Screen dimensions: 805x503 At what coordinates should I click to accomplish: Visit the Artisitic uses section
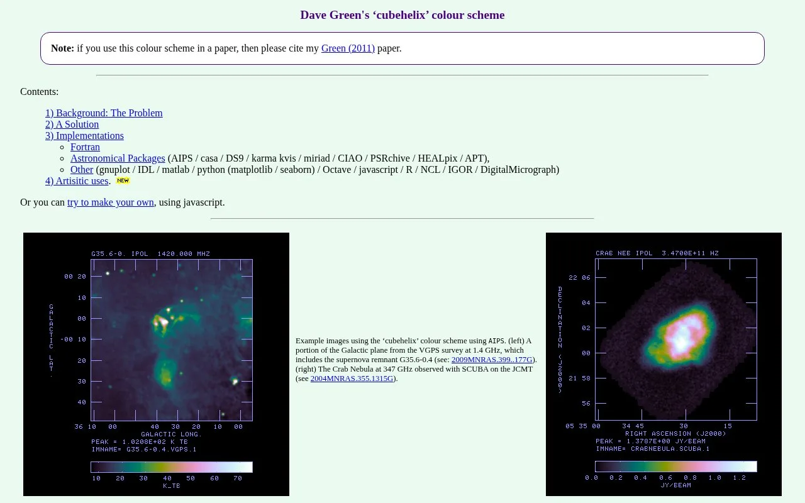[x=77, y=181]
